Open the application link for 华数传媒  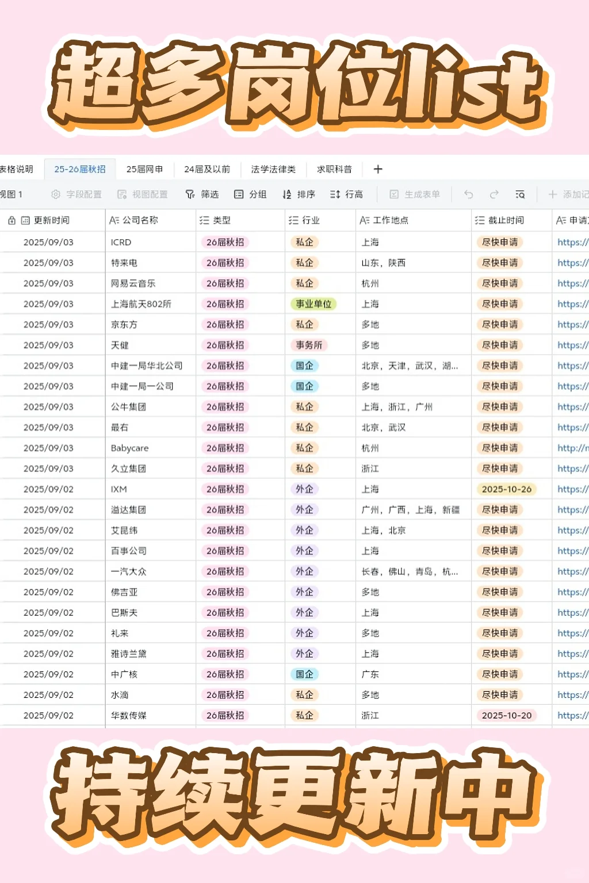(572, 715)
